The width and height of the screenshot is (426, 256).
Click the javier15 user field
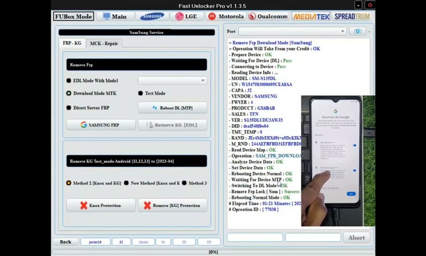click(96, 242)
